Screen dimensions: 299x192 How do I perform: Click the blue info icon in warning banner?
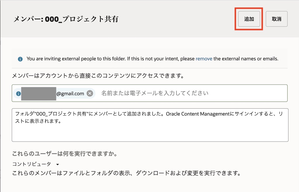[x=20, y=59]
